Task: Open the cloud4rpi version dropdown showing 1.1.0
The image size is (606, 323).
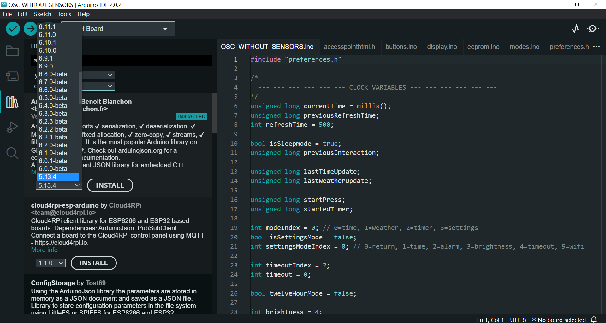Action: pyautogui.click(x=50, y=263)
